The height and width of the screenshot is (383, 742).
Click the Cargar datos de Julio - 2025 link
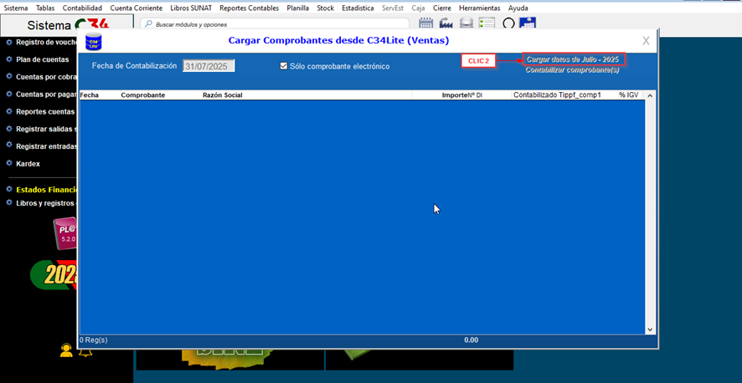click(x=573, y=59)
